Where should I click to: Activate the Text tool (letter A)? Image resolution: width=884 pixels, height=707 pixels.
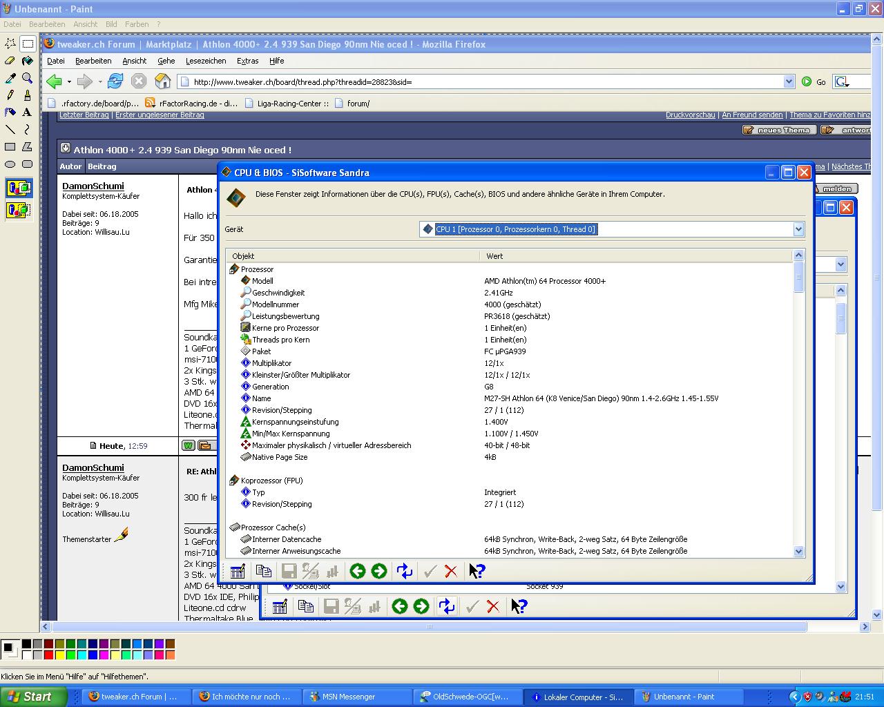click(27, 112)
